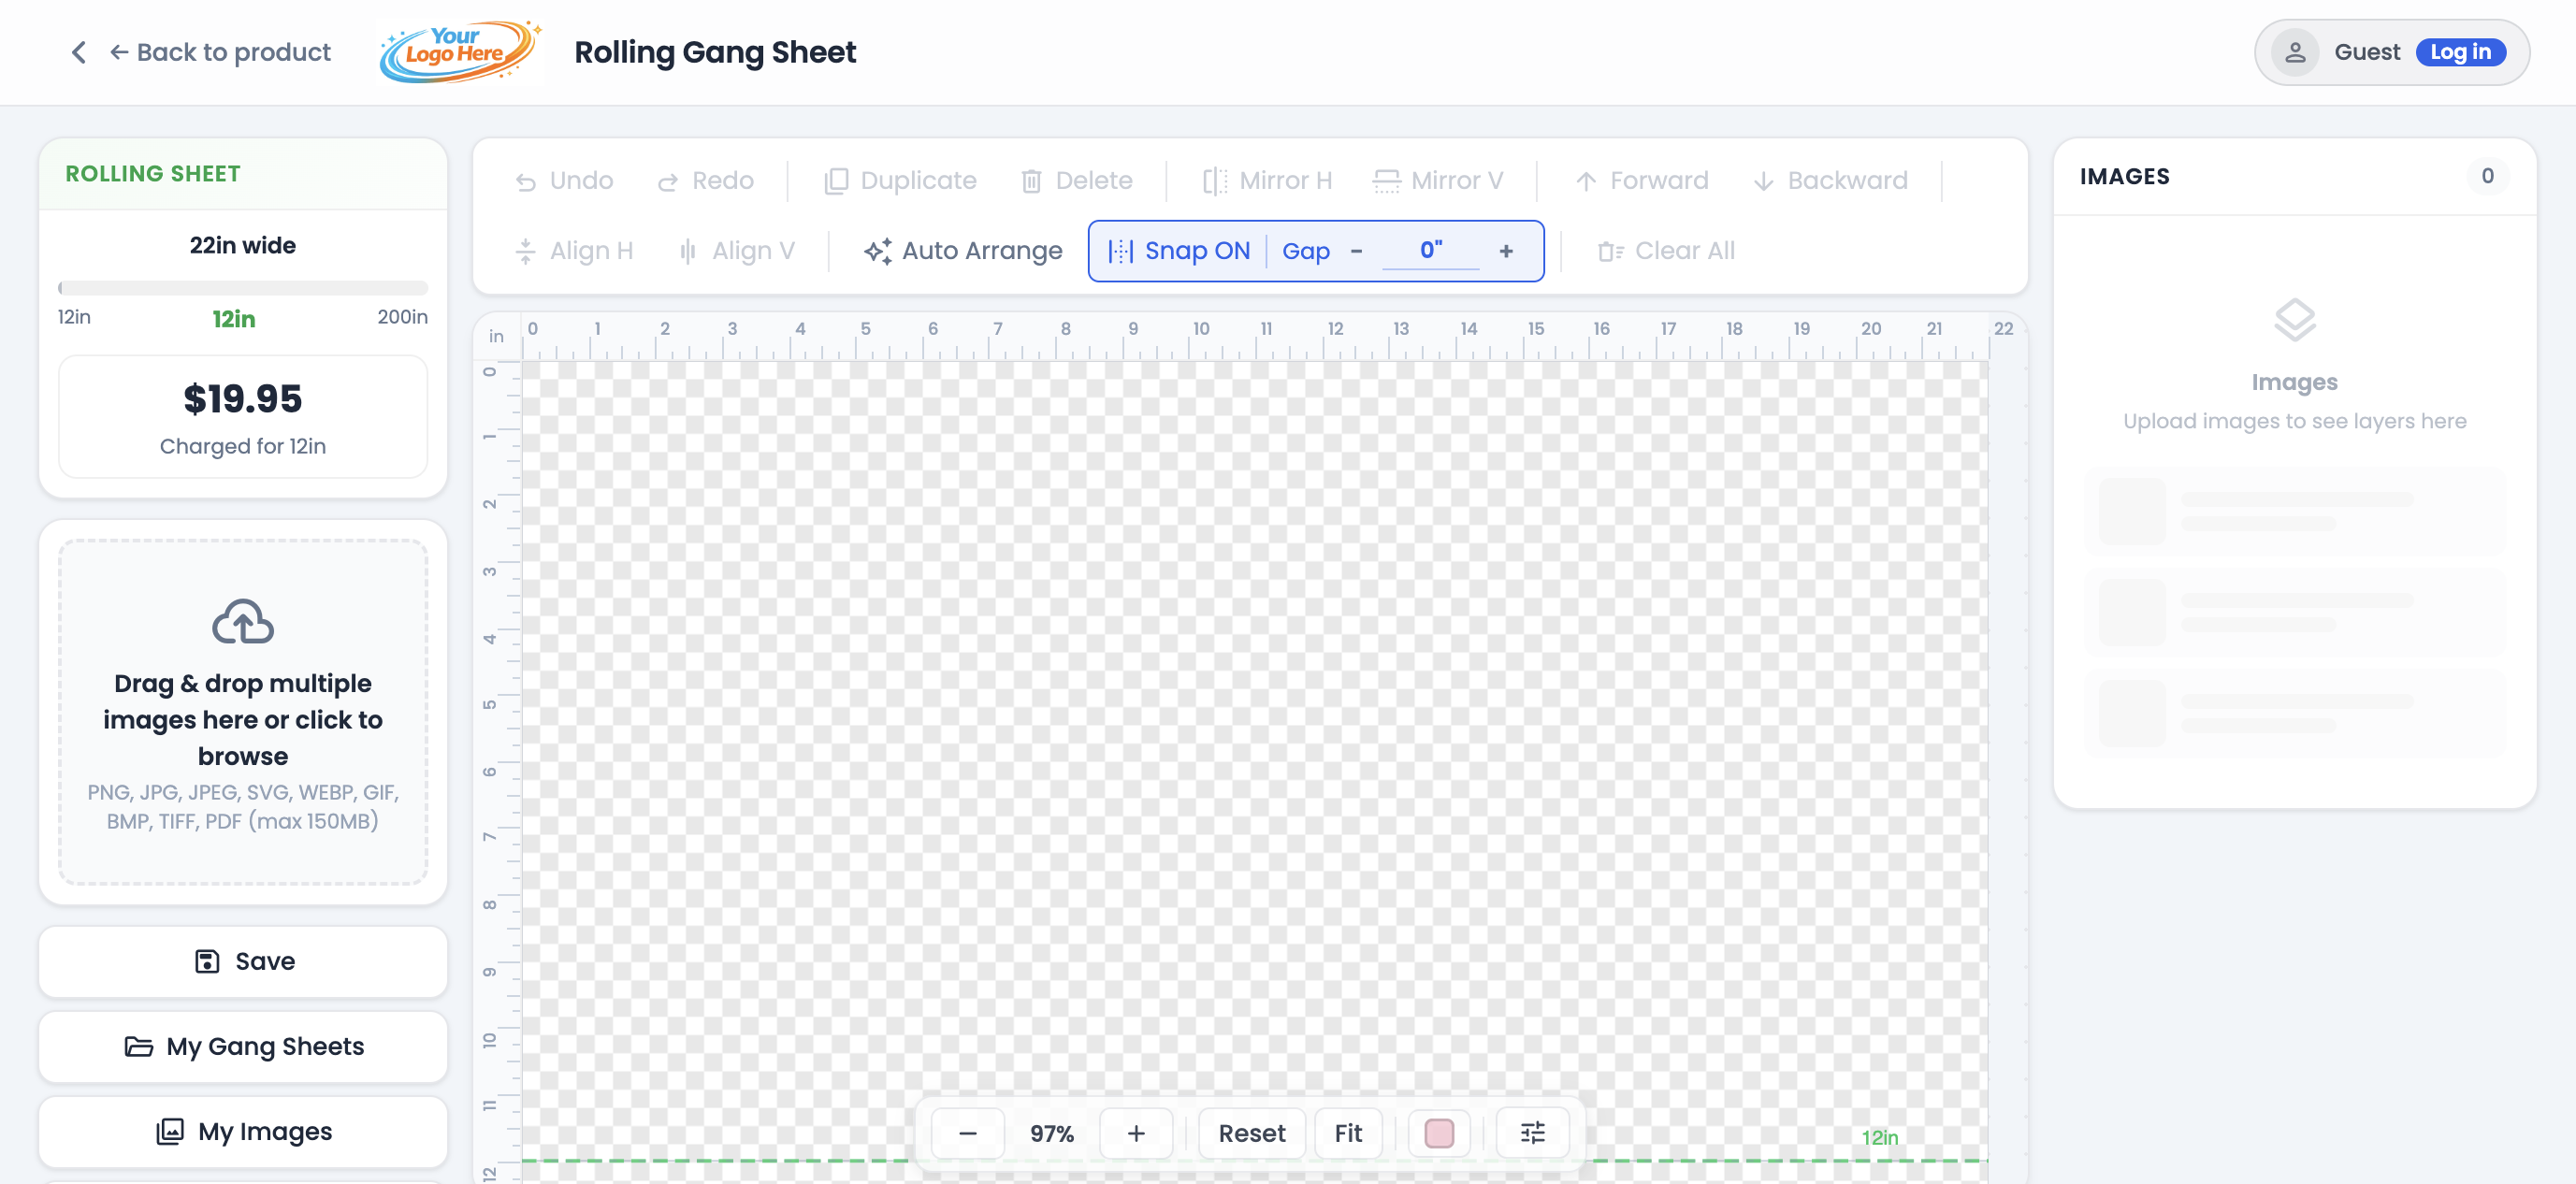Bring selection Forward
2576x1184 pixels.
tap(1642, 181)
